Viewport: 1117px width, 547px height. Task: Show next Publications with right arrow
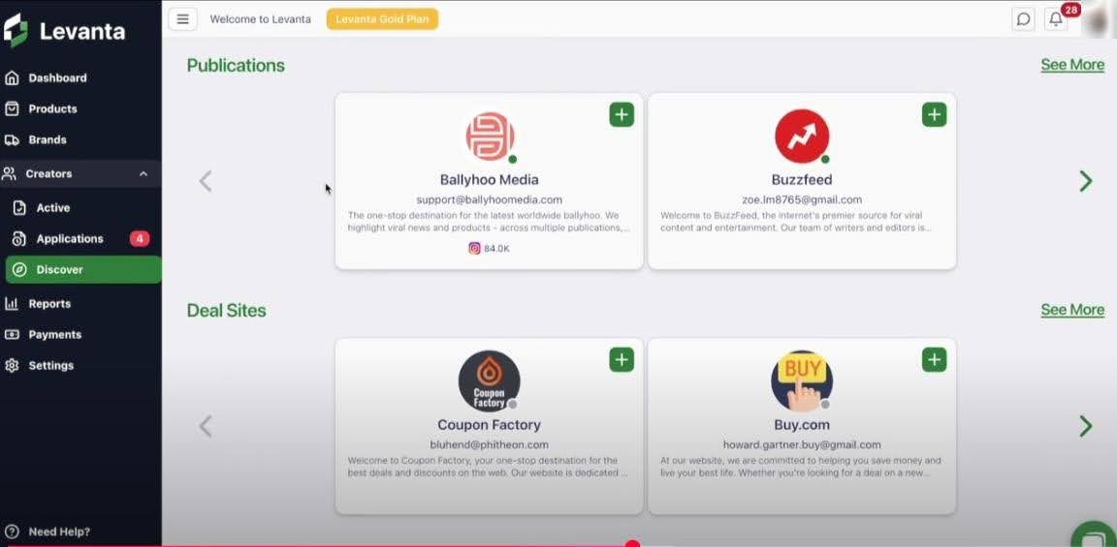click(x=1086, y=181)
